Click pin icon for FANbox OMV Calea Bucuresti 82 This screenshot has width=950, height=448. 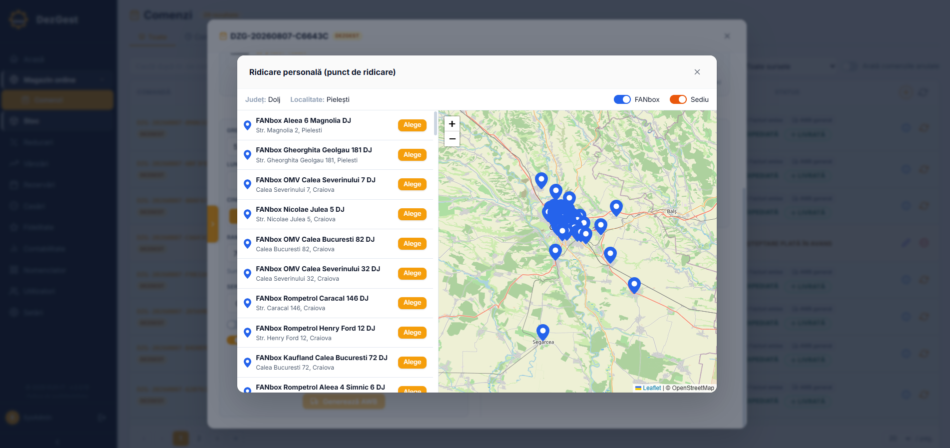pos(247,244)
